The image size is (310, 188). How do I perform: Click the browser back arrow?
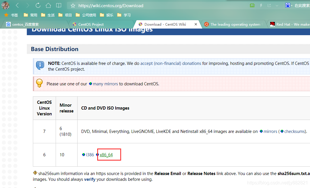pos(17,5)
